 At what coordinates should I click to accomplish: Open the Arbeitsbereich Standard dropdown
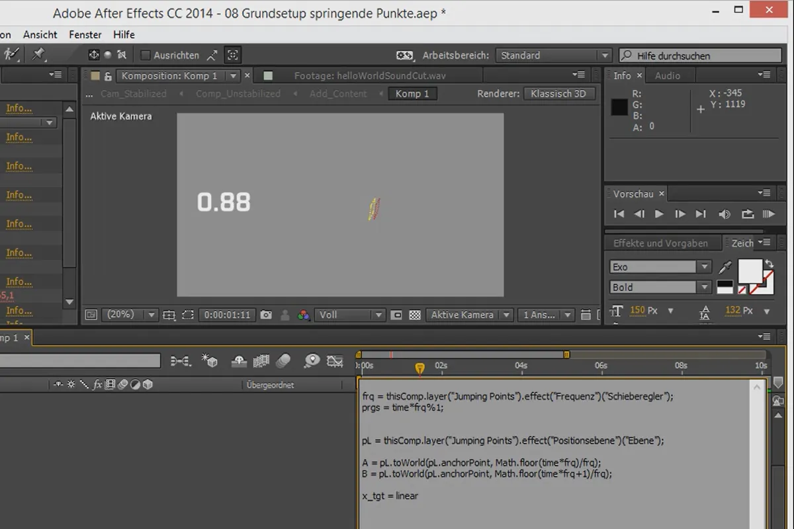[x=554, y=56]
